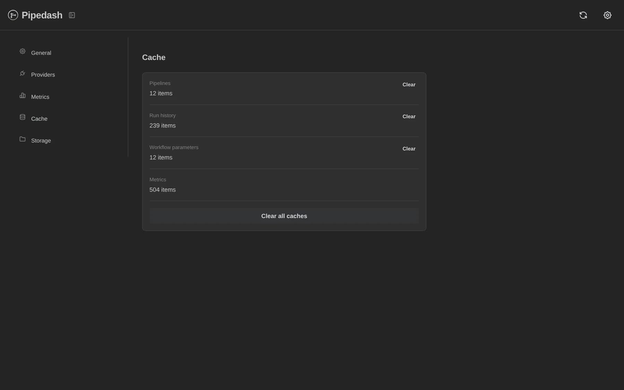Clear the Pipelines cache
624x390 pixels.
[x=409, y=85]
